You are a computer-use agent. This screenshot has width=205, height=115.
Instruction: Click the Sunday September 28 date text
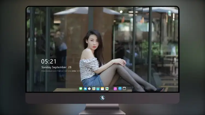56,67
